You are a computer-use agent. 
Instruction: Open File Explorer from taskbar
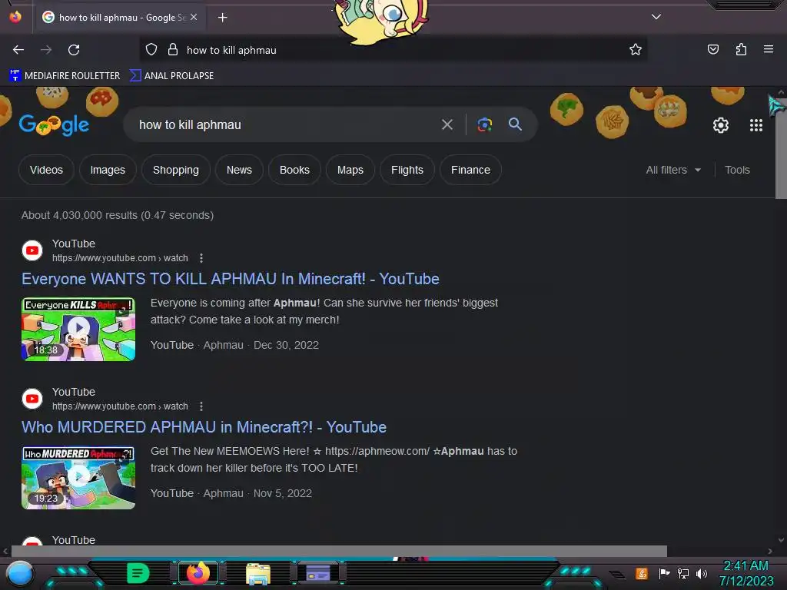[258, 574]
